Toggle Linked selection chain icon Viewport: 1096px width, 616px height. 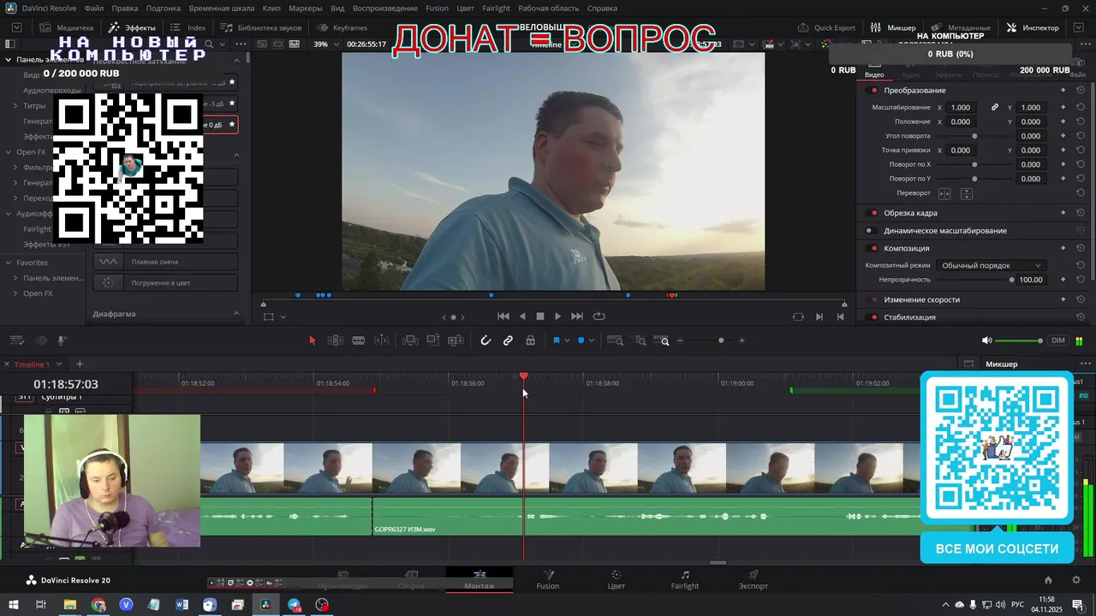[x=508, y=341]
